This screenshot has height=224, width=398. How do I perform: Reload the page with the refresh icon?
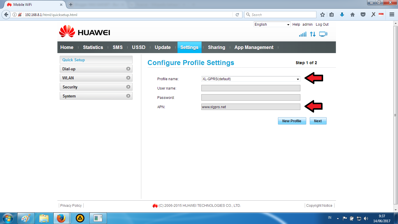coord(237,15)
